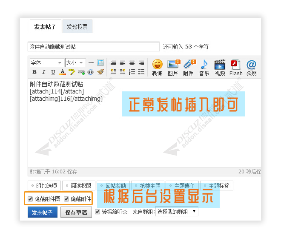The width and height of the screenshot is (281, 238).
Task: Open the font color picker
Action: (x=62, y=72)
